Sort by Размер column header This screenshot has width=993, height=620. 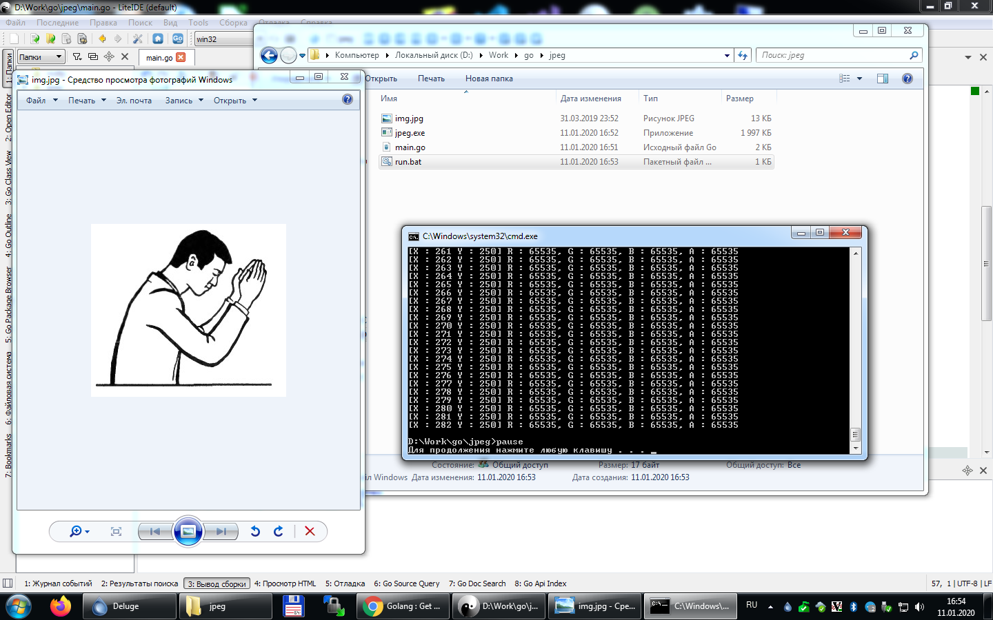click(x=748, y=99)
